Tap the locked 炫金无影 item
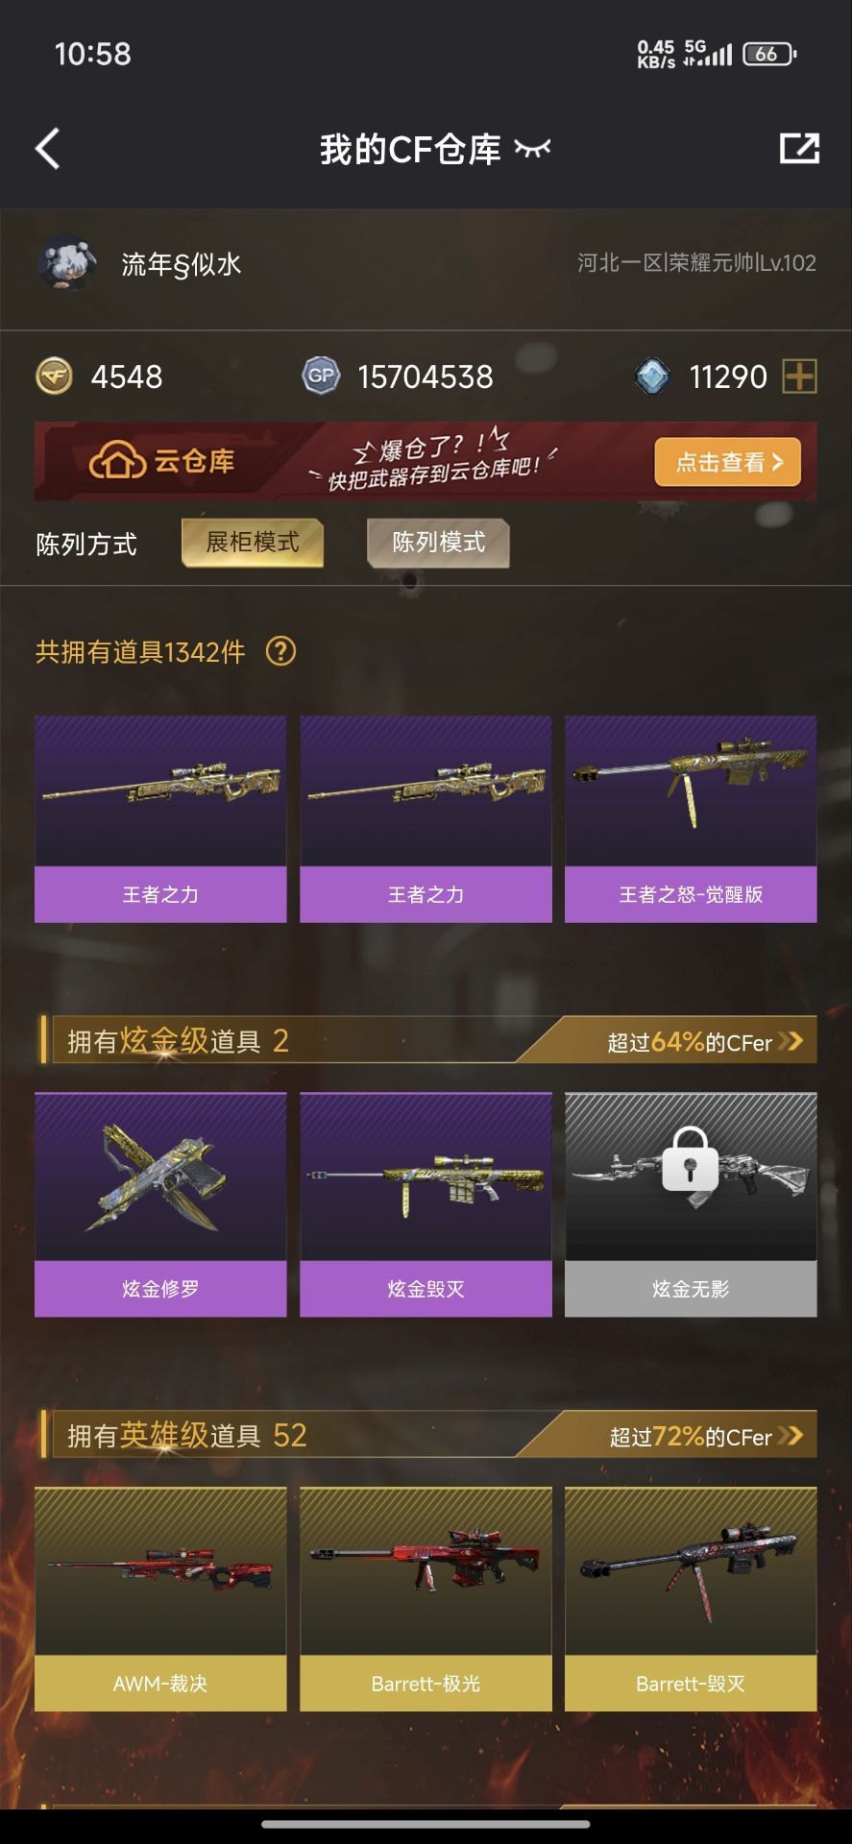This screenshot has width=852, height=1844. (691, 1204)
